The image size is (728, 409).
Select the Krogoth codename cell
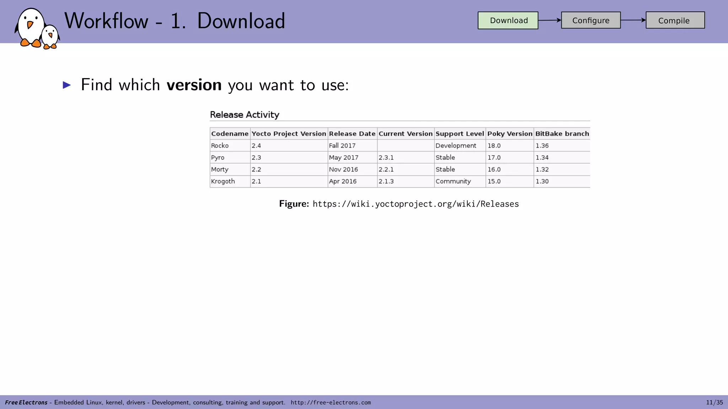(x=230, y=181)
